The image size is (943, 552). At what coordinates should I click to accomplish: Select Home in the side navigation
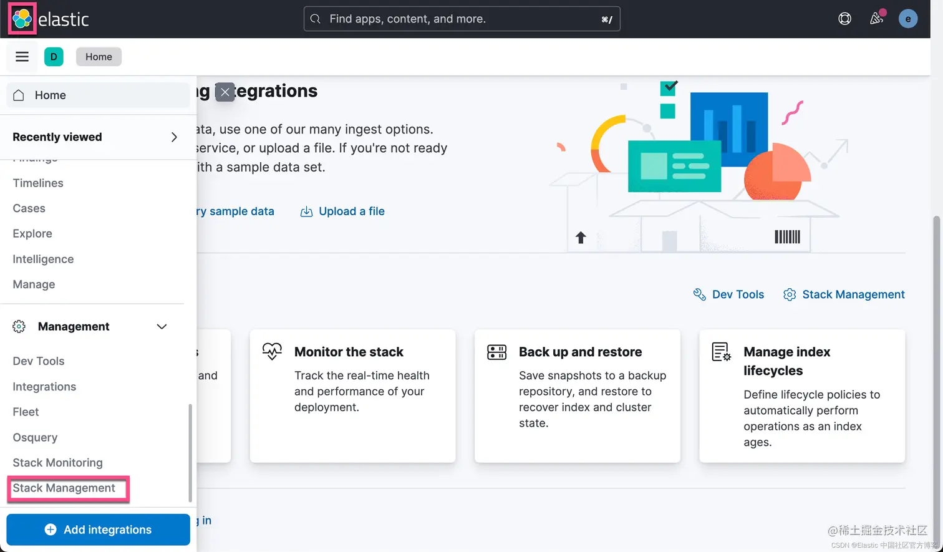point(98,95)
